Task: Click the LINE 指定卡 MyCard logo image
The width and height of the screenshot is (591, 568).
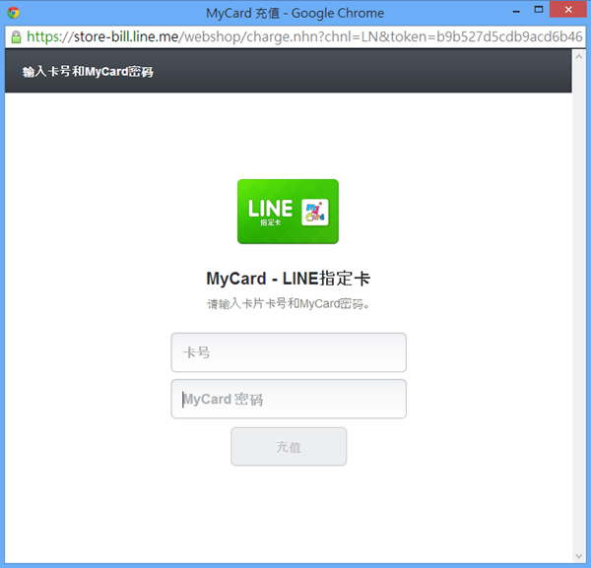Action: pyautogui.click(x=288, y=212)
